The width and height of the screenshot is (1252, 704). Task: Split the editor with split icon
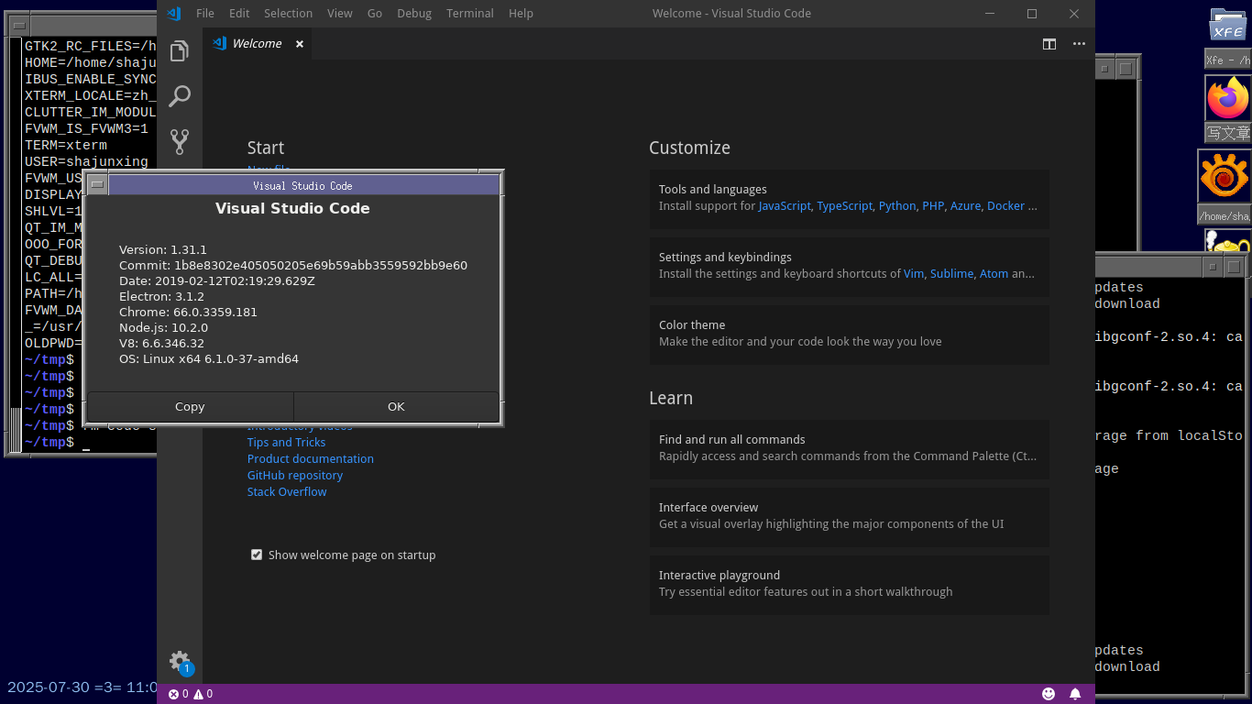click(x=1049, y=44)
